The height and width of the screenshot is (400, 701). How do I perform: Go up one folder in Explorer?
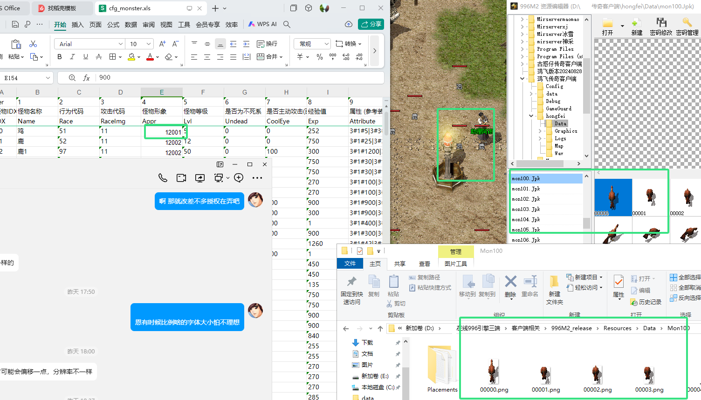click(x=380, y=328)
